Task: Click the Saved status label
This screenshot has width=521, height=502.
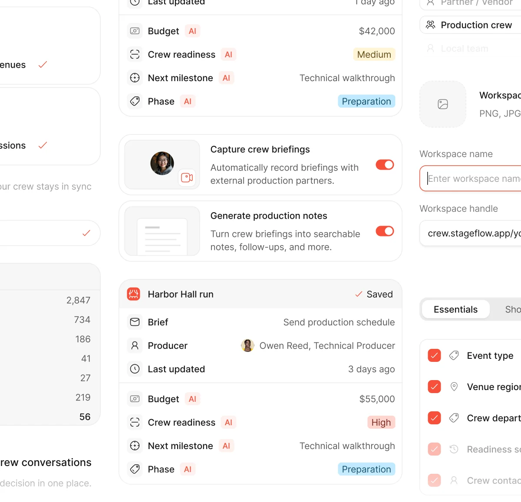Action: tap(379, 294)
